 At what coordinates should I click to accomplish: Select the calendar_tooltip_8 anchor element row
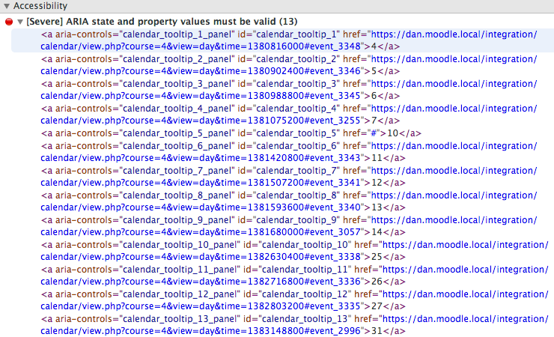click(x=283, y=201)
